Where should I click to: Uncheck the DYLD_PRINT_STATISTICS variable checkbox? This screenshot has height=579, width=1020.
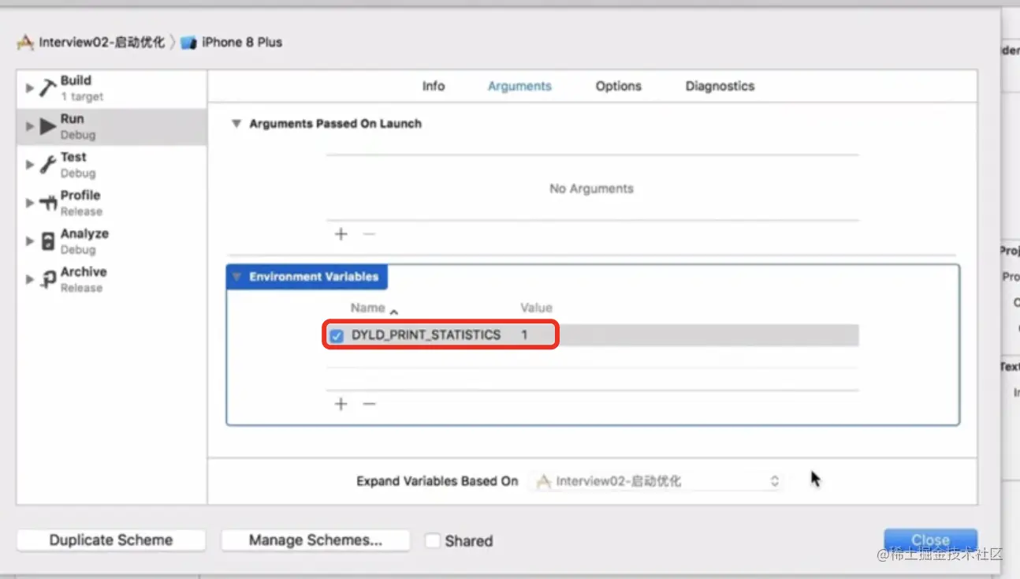point(337,336)
